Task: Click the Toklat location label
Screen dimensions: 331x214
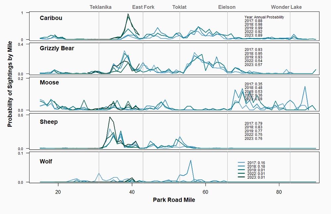Action: 180,7
